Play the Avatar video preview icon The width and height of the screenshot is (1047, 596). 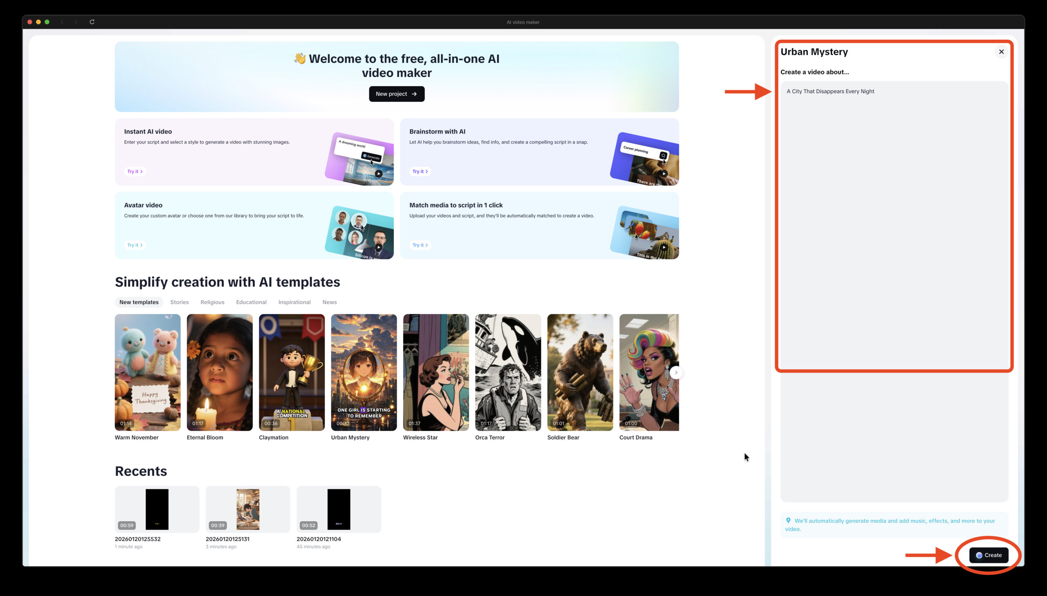[379, 247]
